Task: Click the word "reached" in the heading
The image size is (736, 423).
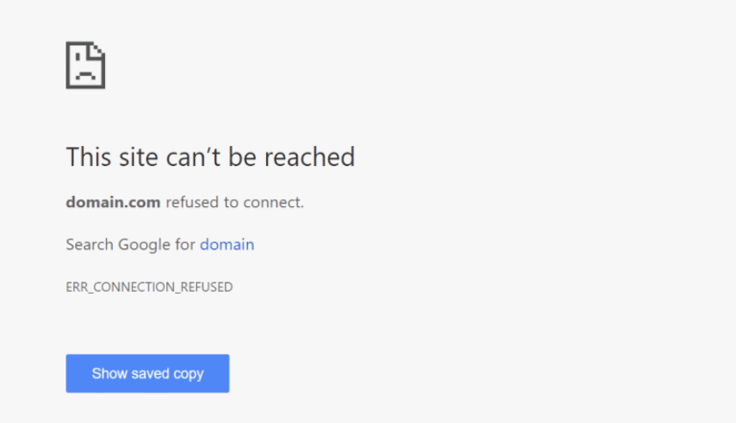Action: pos(310,156)
